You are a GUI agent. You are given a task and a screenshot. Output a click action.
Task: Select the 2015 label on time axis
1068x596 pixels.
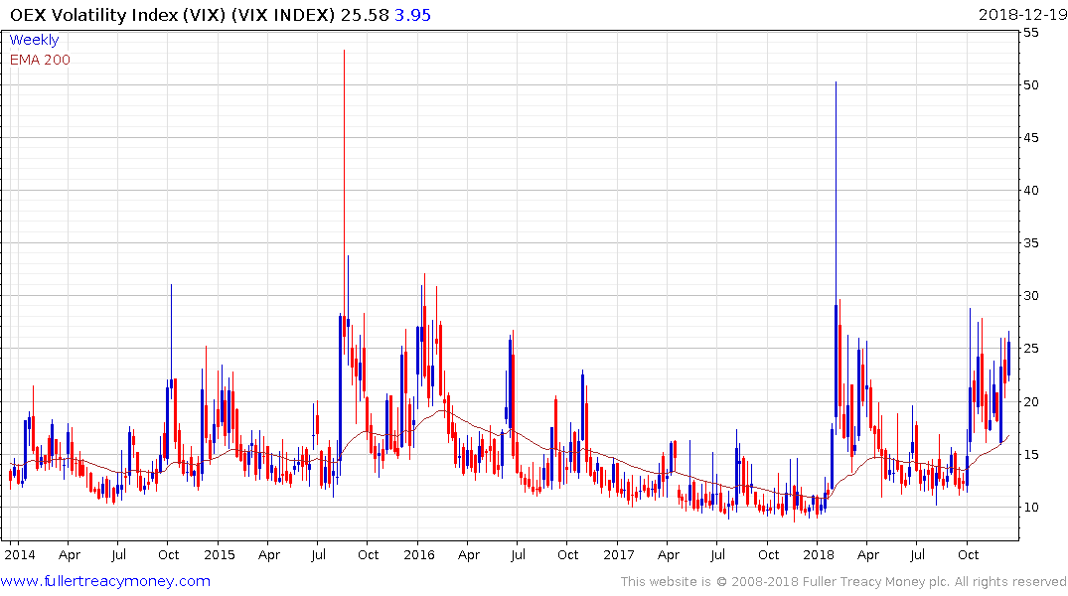tap(219, 554)
